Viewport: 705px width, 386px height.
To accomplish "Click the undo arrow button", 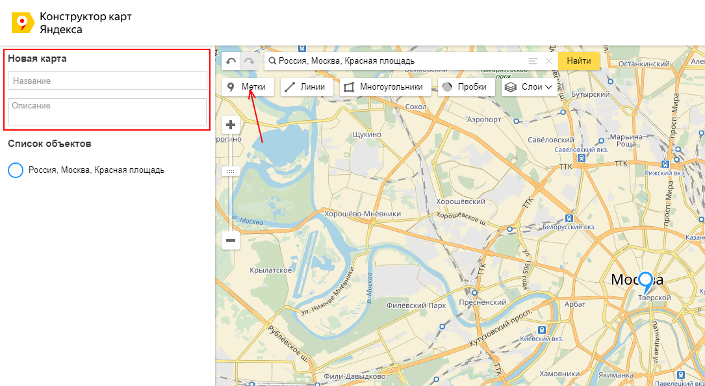I will (x=231, y=61).
